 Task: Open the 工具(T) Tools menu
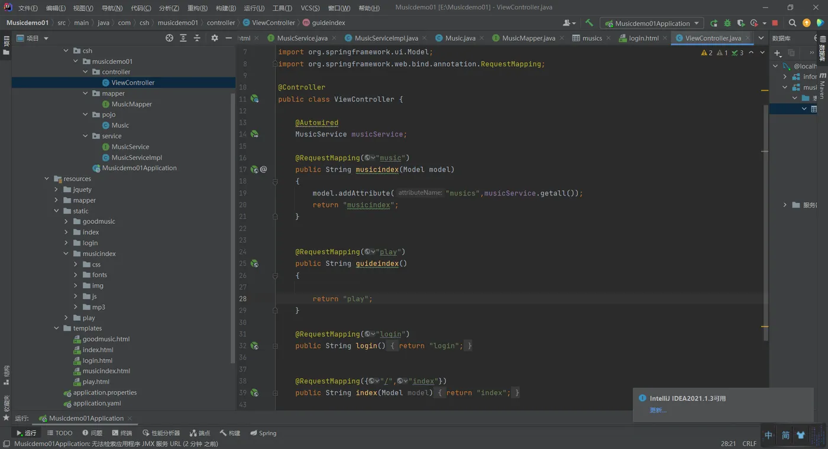[x=282, y=8]
